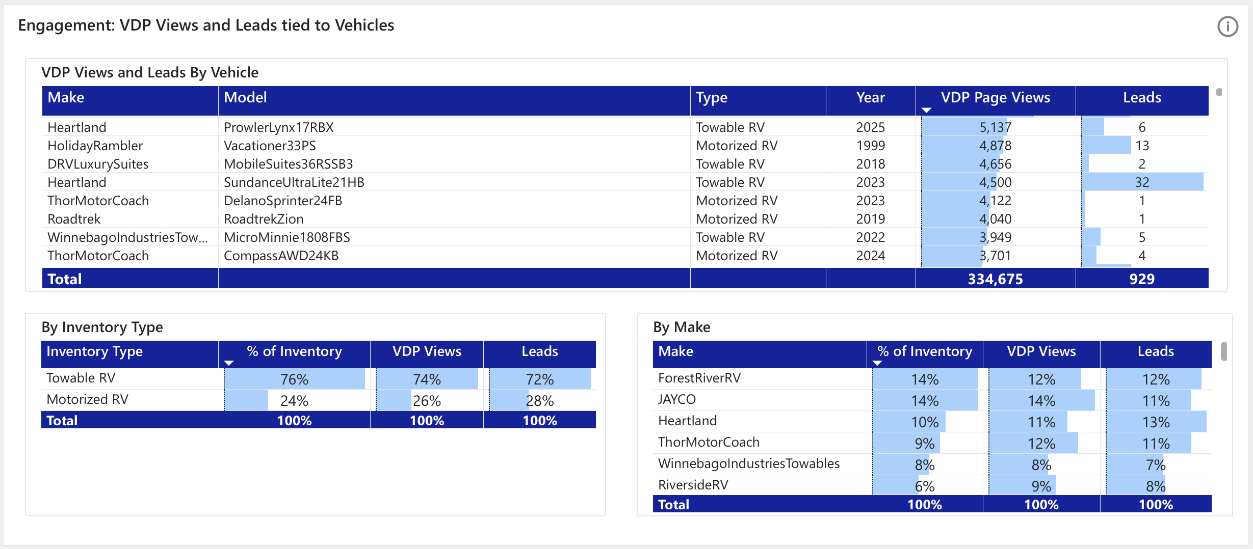This screenshot has width=1253, height=549.
Task: Select ForestRiverRV in By Make table
Action: click(x=699, y=378)
